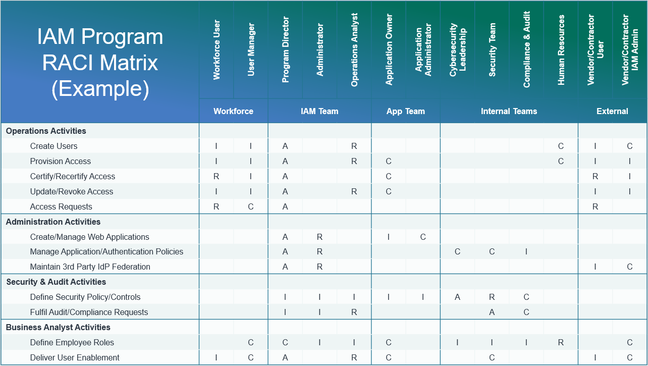
Task: Click the Fulfil Audit/Compliance Requests row label
Action: [89, 312]
